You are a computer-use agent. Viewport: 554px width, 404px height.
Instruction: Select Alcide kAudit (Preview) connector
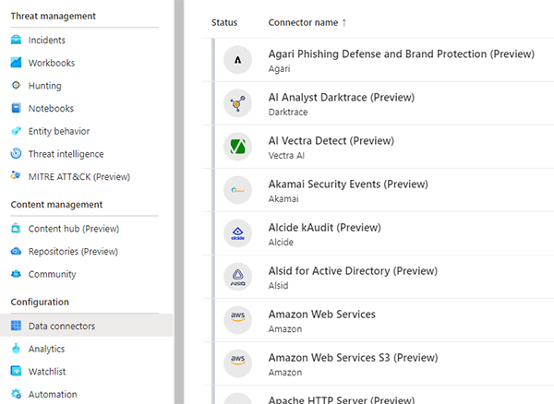coord(325,228)
